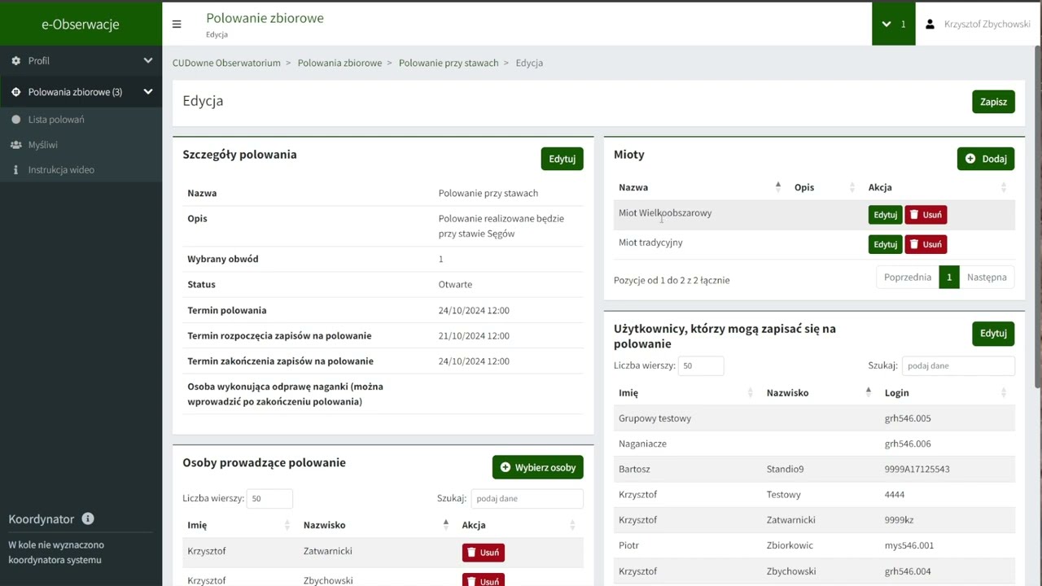Edit Miot Wielkoobszarowy
1042x586 pixels.
point(885,215)
